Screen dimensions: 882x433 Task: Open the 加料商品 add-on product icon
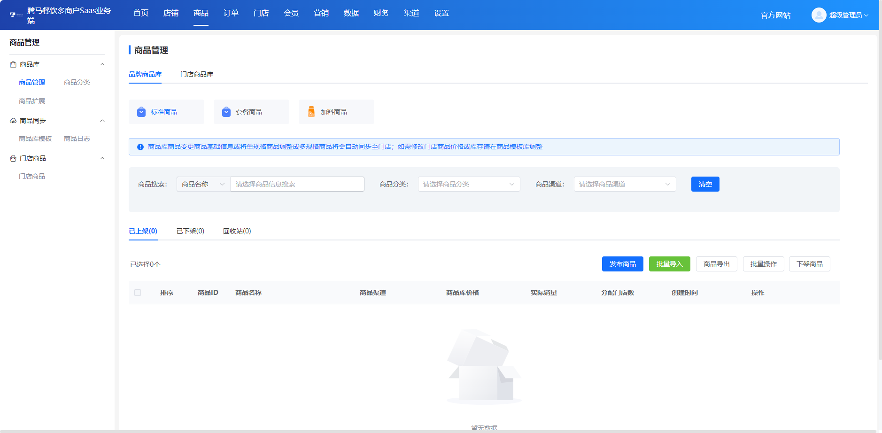[310, 111]
